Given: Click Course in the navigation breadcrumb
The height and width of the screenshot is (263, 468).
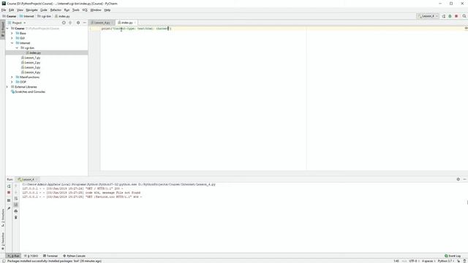Looking at the screenshot, I should pyautogui.click(x=10, y=16).
